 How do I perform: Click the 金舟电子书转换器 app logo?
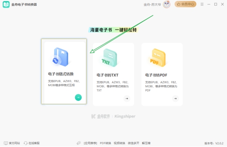[6, 4]
